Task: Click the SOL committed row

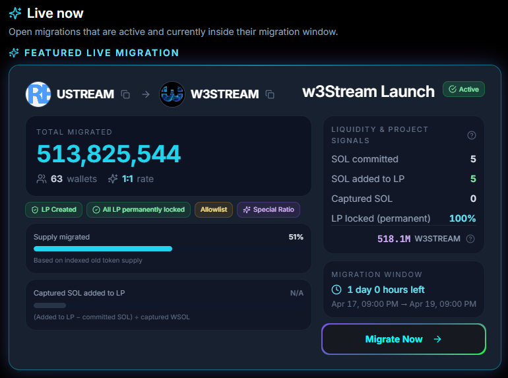Action: (x=404, y=159)
